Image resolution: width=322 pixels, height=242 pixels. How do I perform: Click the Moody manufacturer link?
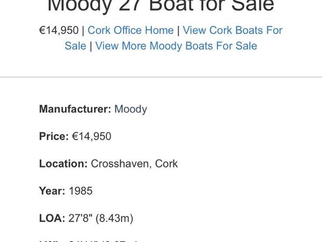(130, 109)
